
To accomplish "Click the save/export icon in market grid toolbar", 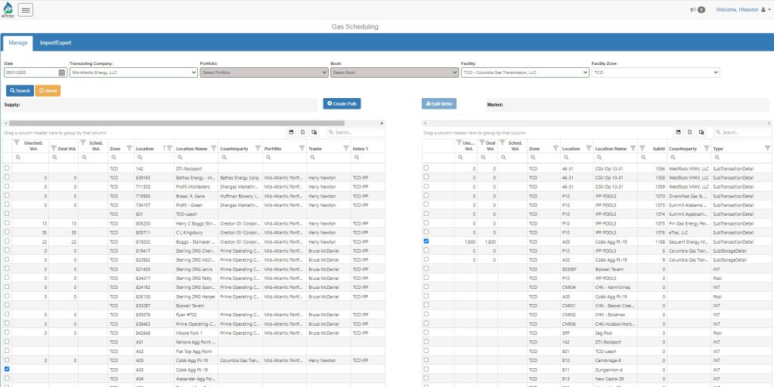I will pyautogui.click(x=678, y=133).
